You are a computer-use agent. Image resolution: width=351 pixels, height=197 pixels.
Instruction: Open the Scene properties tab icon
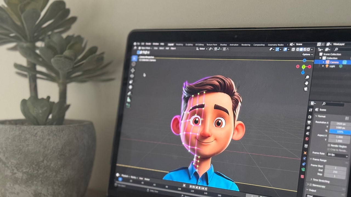coord(308,133)
